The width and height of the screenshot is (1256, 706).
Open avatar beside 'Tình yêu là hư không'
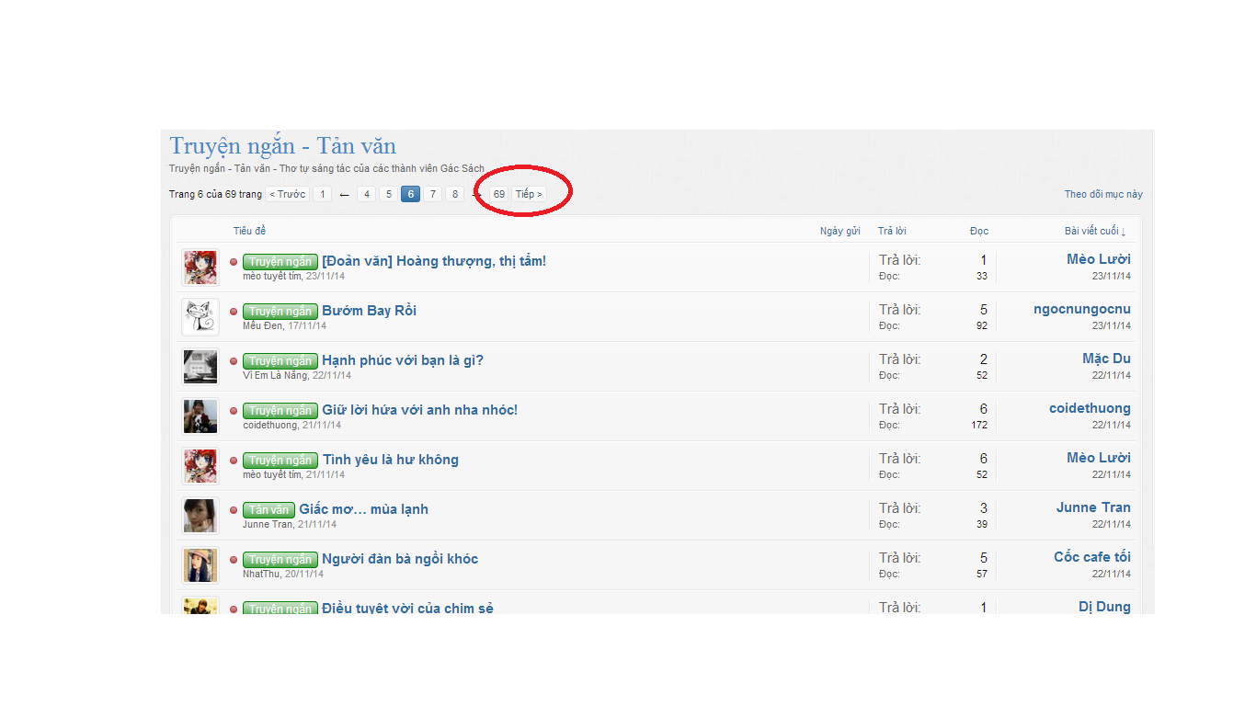[x=200, y=466]
